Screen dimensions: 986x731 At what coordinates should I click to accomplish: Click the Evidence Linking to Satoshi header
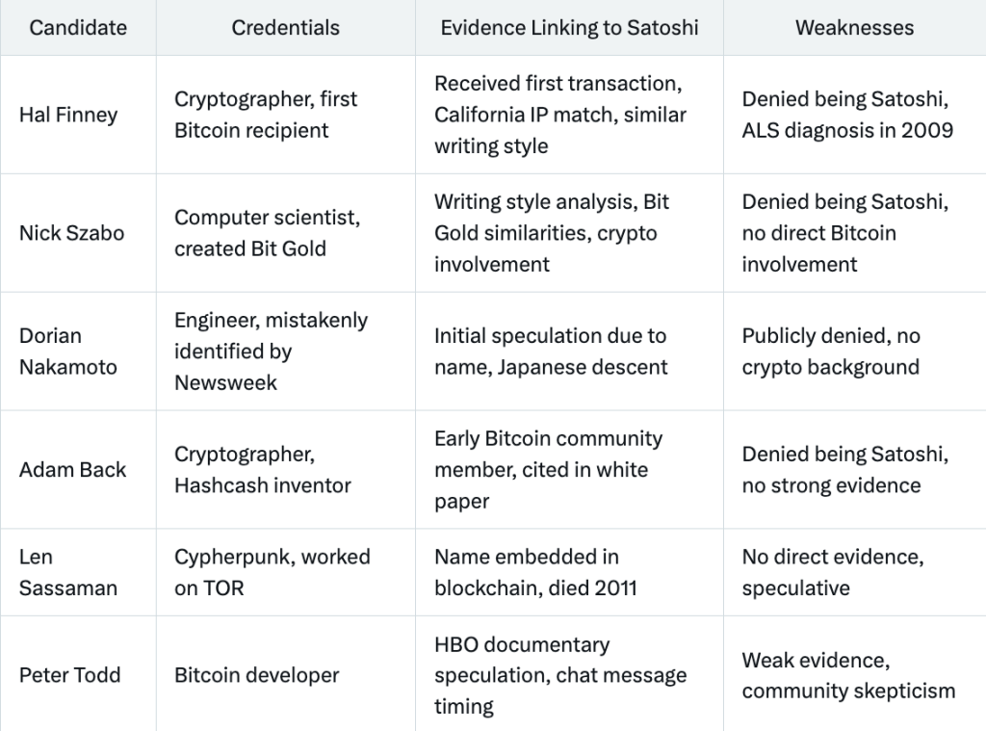point(569,28)
